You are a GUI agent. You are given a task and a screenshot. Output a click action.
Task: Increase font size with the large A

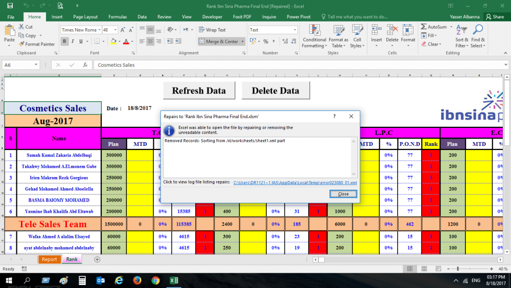pos(123,30)
